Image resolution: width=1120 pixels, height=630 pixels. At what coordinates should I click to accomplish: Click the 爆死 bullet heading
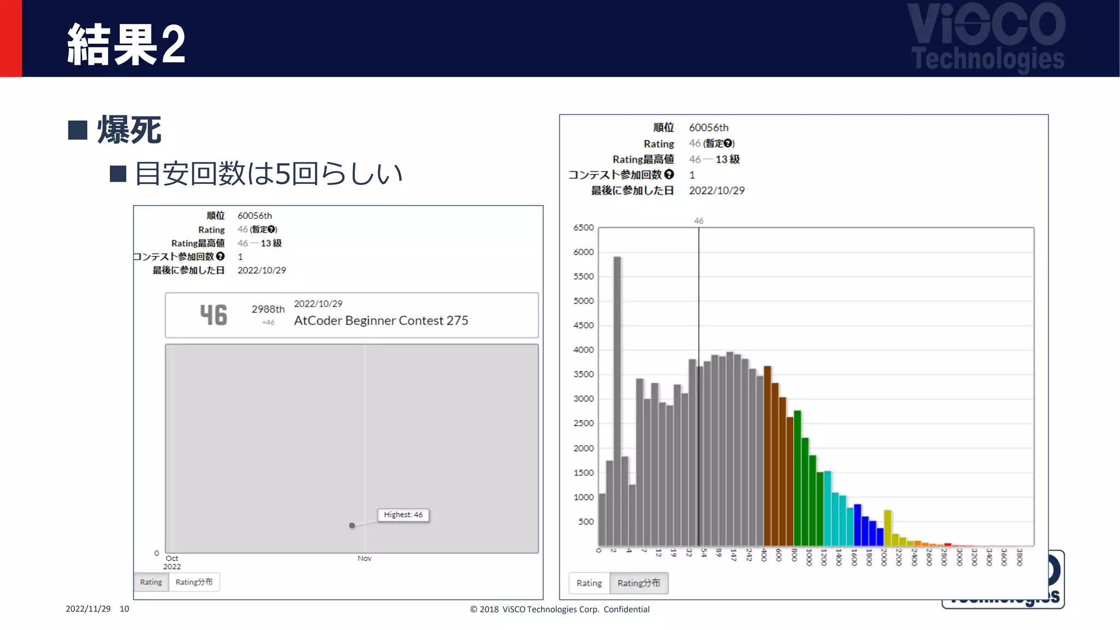129,130
